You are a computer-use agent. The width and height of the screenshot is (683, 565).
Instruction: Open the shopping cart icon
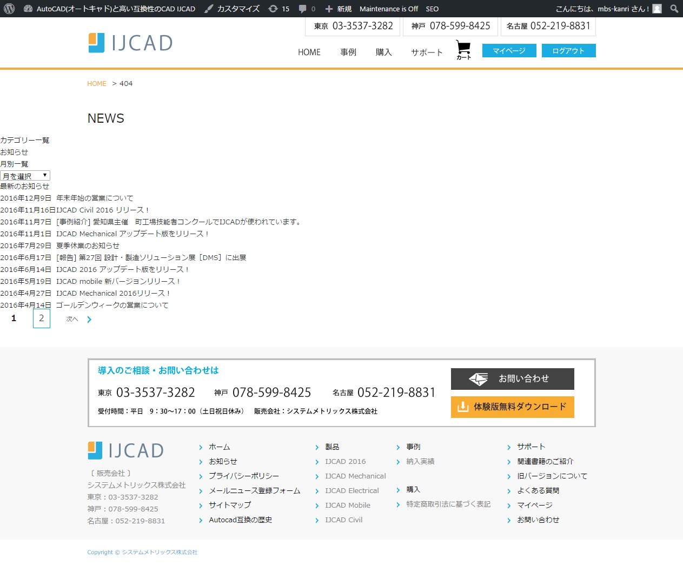[x=463, y=50]
